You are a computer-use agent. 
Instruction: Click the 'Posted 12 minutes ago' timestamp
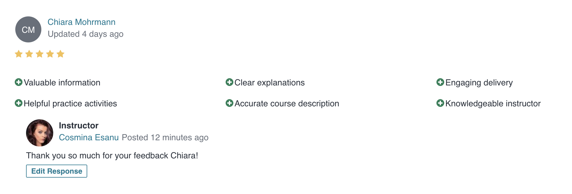pos(165,137)
